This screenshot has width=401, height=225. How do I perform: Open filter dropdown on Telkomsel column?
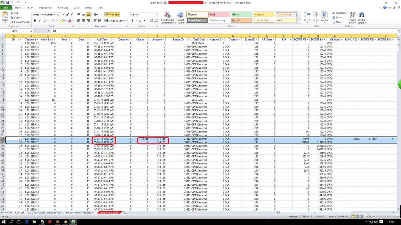pos(37,40)
